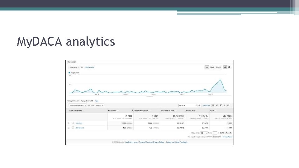This screenshot has width=299, height=168.
Task: Go to previous page of rows
Action: pos(226,133)
